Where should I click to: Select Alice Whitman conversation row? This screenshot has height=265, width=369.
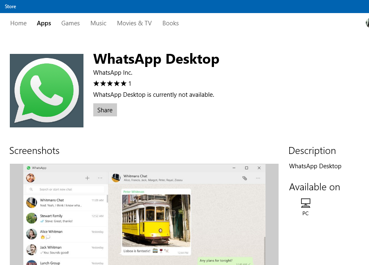click(65, 234)
